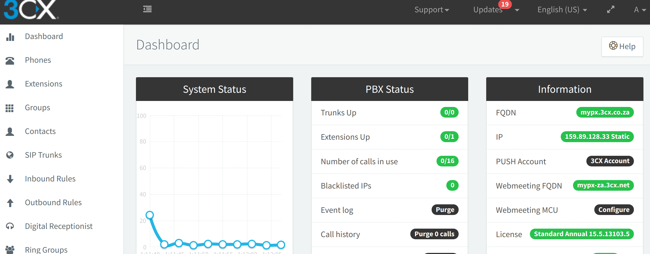
Task: Open Ring Groups configuration
Action: click(x=46, y=249)
